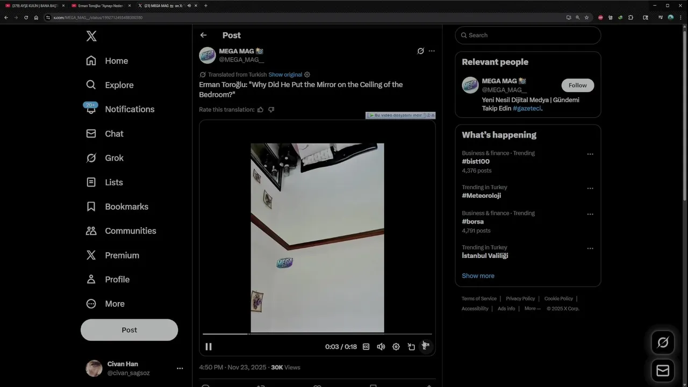
Task: Open the #Meteoroloji trending topic
Action: coord(481,196)
